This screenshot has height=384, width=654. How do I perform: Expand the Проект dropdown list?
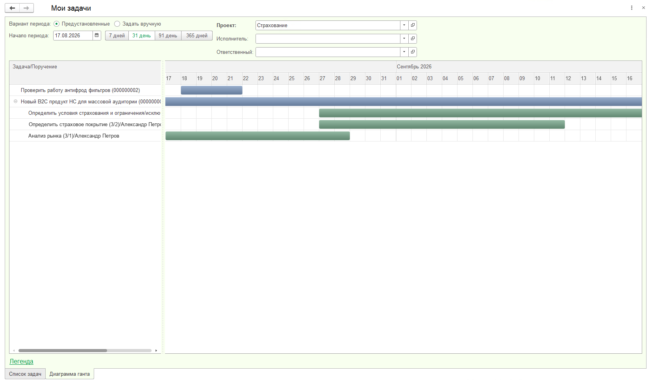[x=404, y=25]
